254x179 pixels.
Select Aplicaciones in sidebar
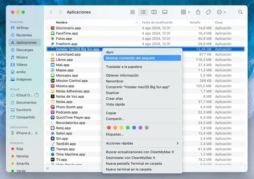coord(25,42)
